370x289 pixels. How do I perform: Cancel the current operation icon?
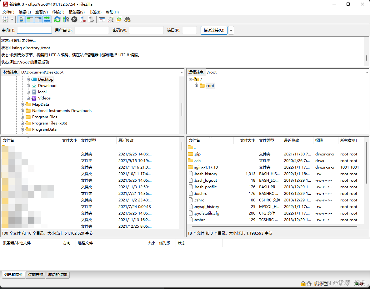(x=74, y=20)
